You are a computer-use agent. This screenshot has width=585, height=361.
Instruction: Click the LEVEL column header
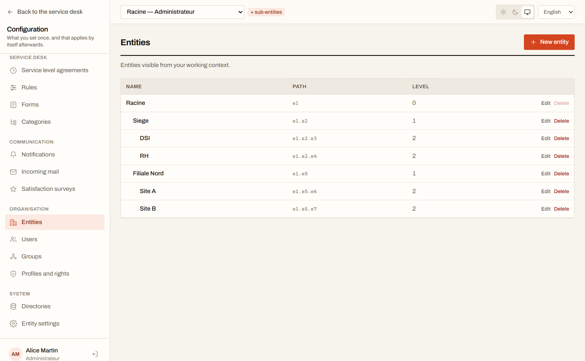(x=421, y=87)
